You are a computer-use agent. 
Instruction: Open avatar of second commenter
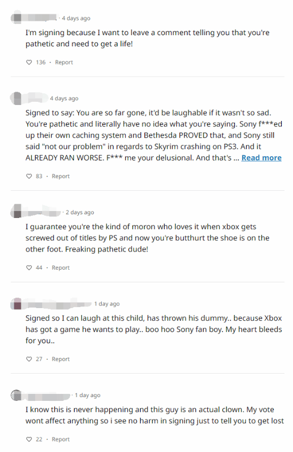pyautogui.click(x=17, y=98)
